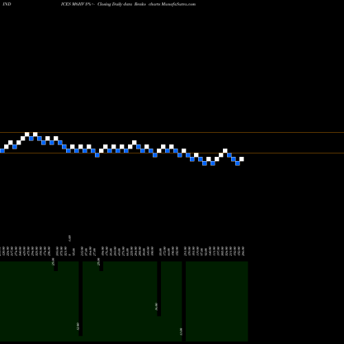This screenshot has height=344, width=344.
Task: Click the "Closing Daily data" title text
Action: (x=115, y=4)
